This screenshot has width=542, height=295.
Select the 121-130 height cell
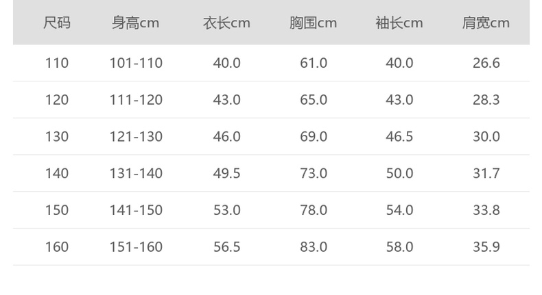tap(136, 137)
